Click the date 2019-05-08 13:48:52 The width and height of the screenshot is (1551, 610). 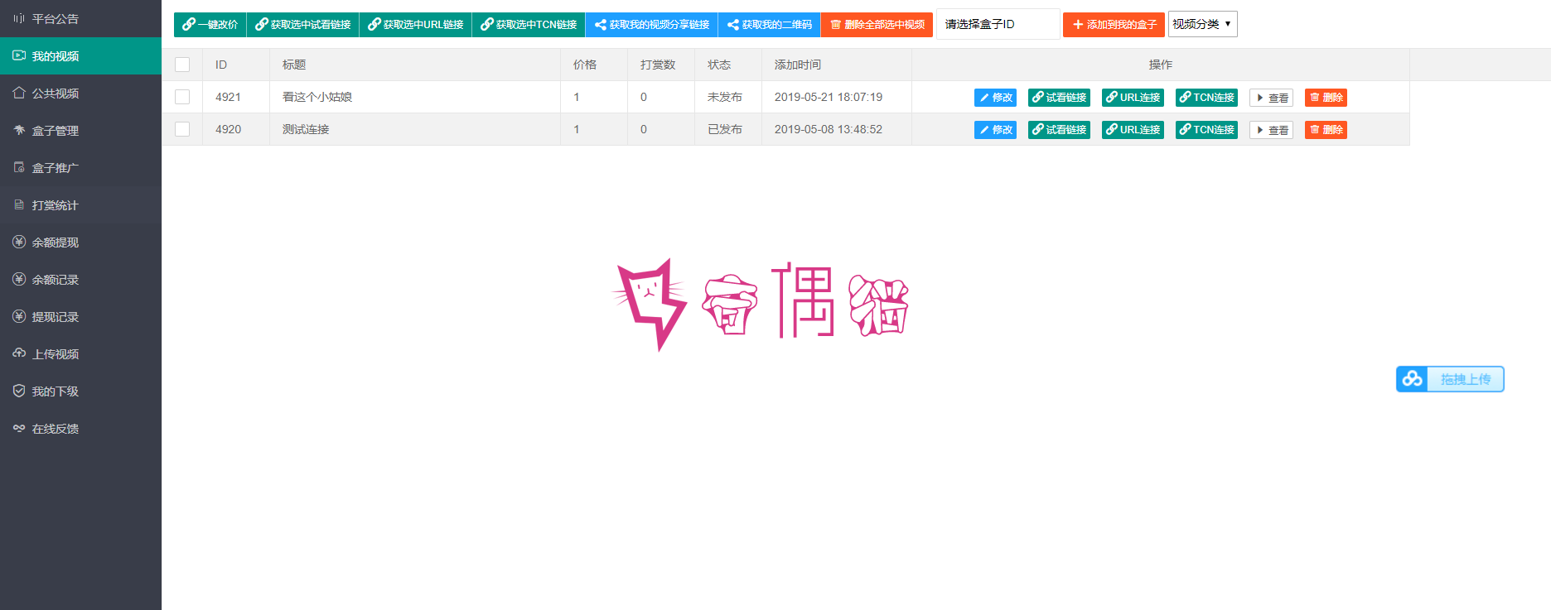[829, 129]
